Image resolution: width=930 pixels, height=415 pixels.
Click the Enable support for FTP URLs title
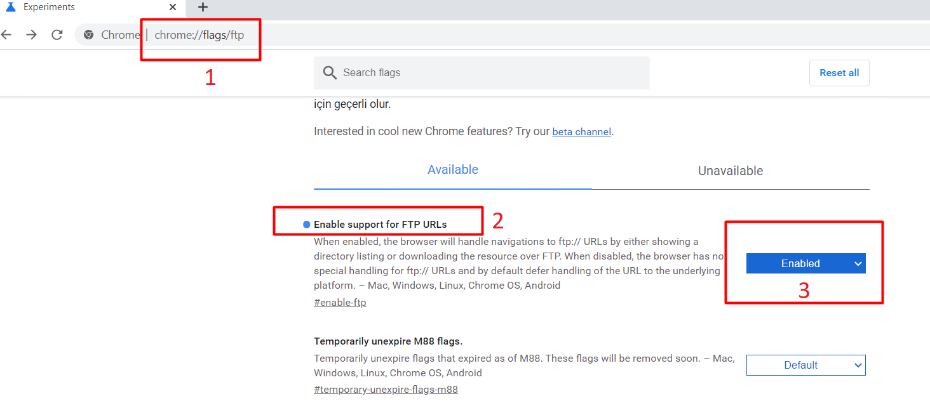(x=381, y=225)
